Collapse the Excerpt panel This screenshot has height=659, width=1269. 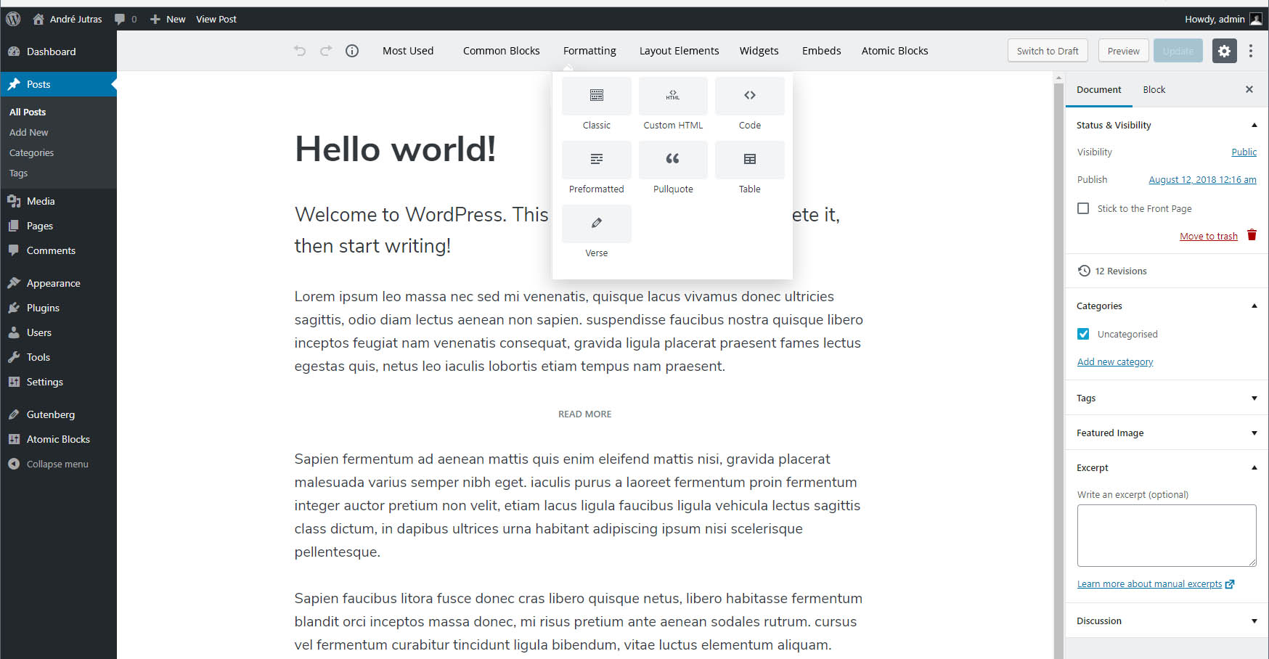click(x=1167, y=467)
